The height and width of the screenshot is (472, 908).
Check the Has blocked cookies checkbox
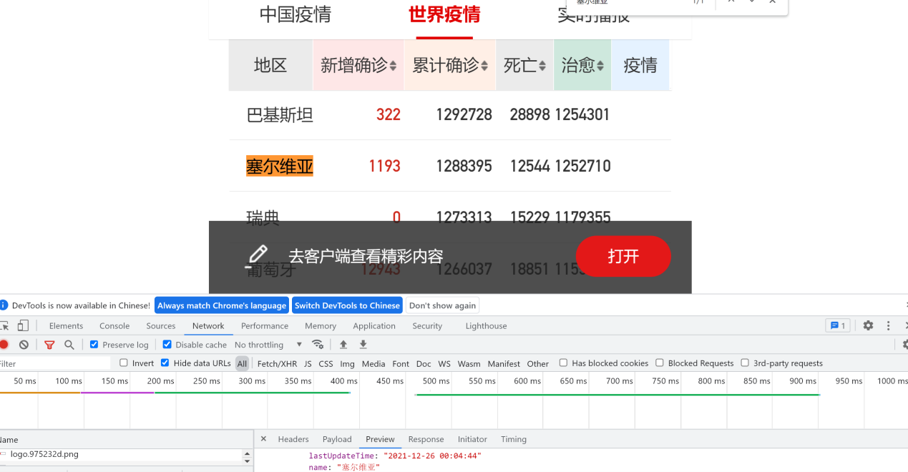(x=563, y=363)
